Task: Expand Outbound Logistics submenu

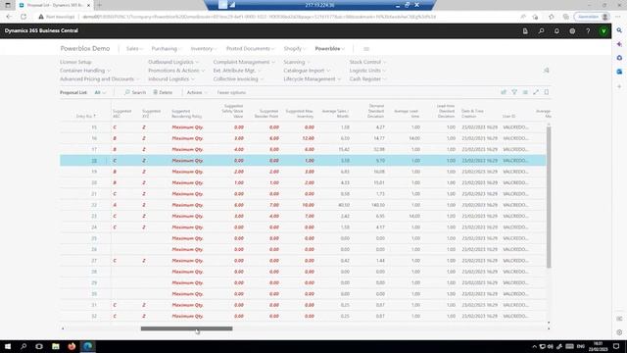Action: coord(173,62)
